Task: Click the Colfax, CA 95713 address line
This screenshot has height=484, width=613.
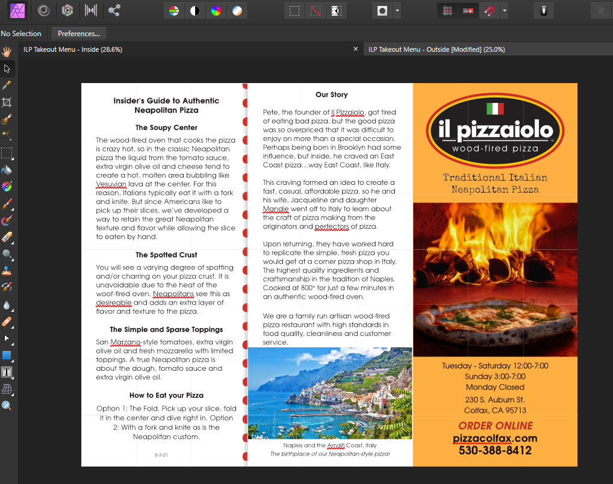Action: 495,411
